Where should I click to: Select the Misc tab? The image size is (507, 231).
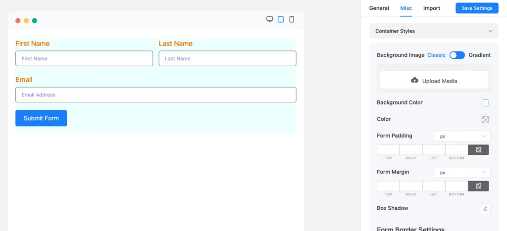click(x=406, y=8)
